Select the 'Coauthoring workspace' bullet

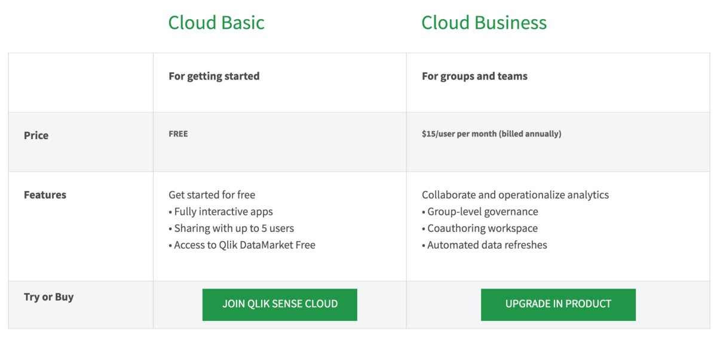(x=482, y=228)
